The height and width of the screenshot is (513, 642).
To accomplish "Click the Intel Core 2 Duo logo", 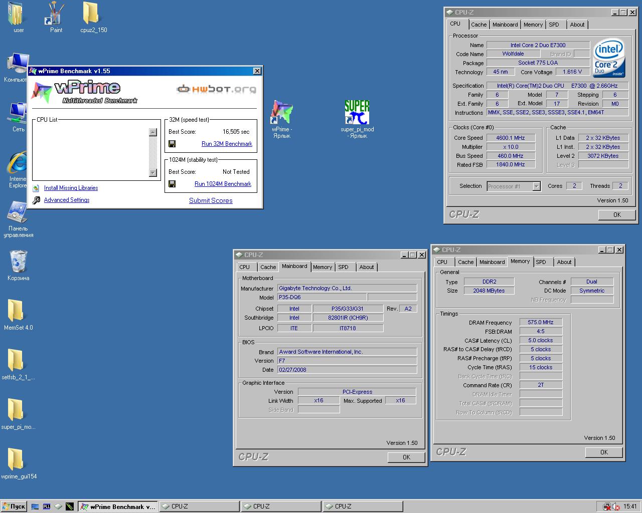I will (x=609, y=59).
